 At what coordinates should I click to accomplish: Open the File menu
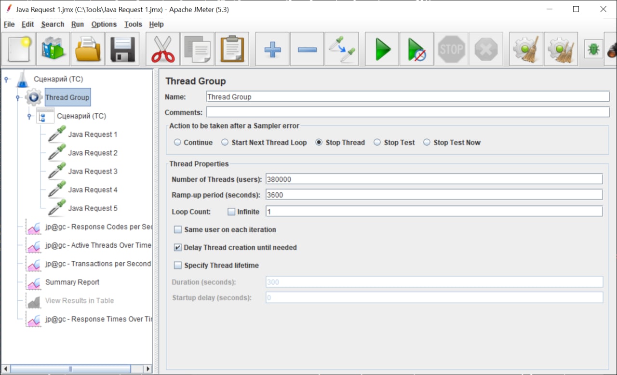click(x=9, y=25)
